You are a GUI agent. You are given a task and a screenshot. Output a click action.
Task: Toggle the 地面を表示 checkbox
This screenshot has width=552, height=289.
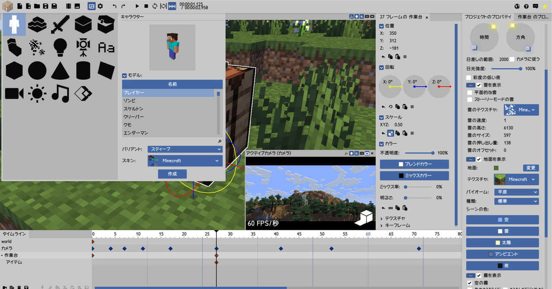[479, 159]
